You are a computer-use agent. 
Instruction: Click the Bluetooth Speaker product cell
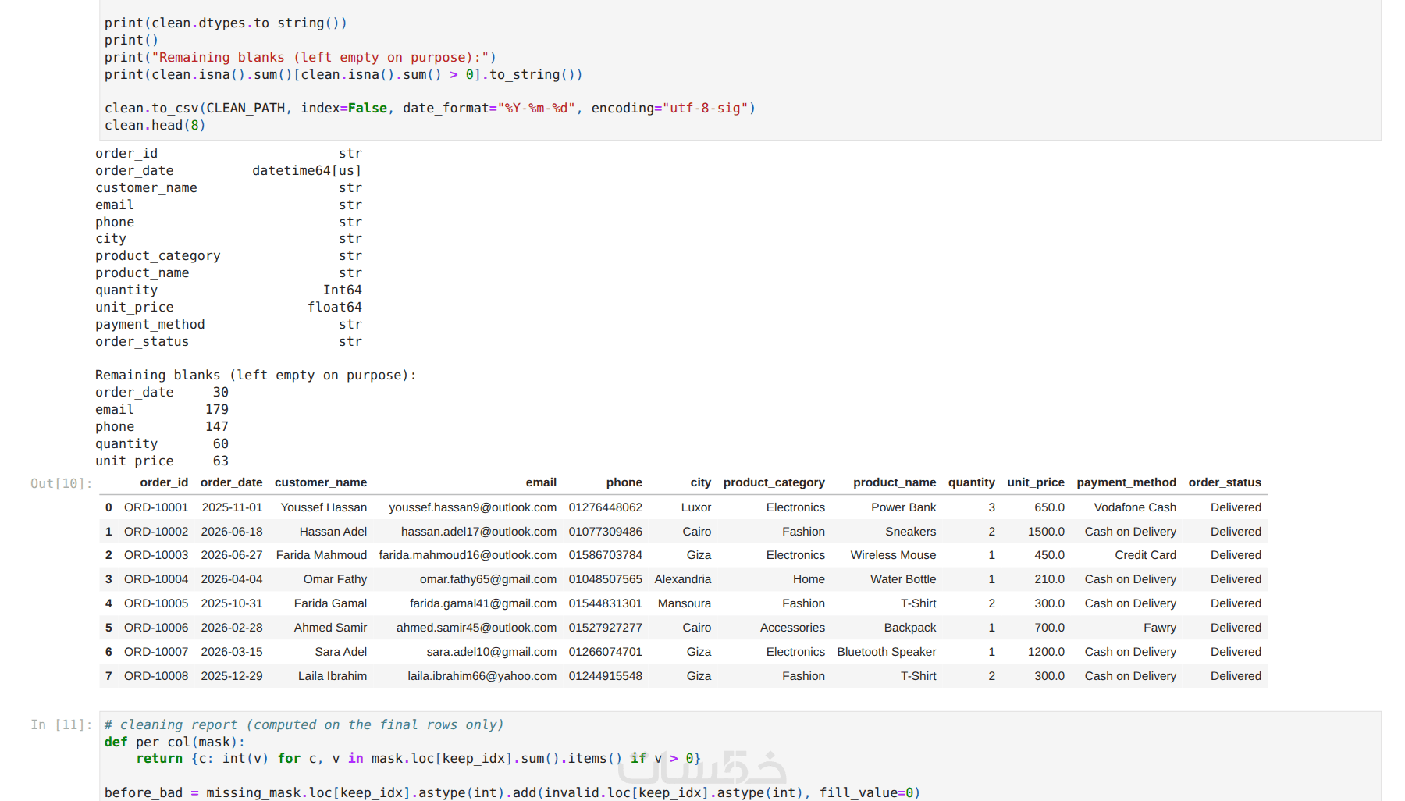point(887,652)
